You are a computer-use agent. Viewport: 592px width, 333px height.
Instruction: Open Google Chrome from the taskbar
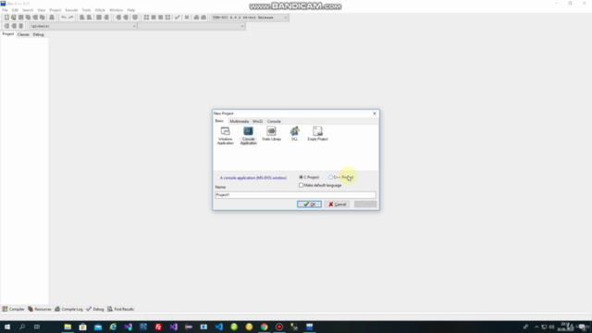coord(264,327)
